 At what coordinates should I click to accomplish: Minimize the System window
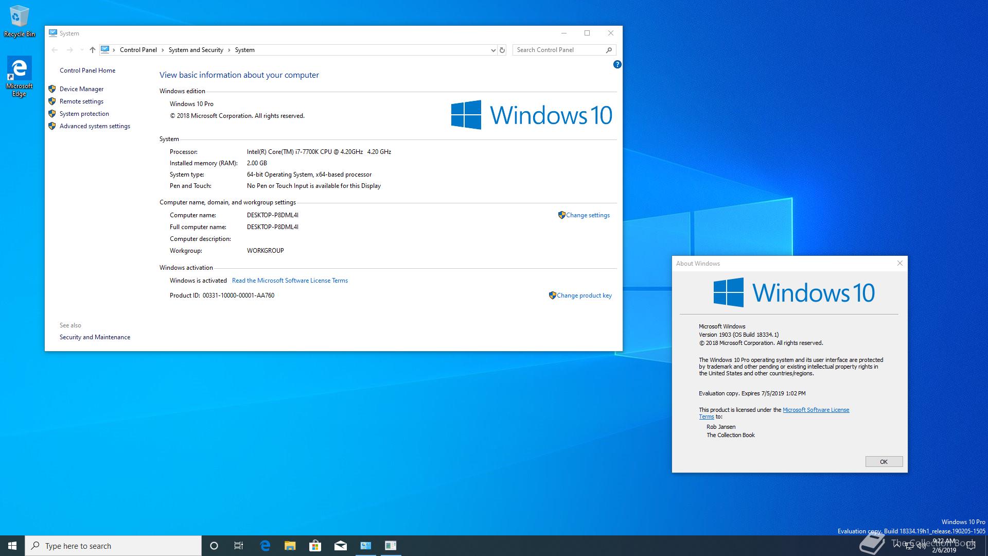[564, 33]
